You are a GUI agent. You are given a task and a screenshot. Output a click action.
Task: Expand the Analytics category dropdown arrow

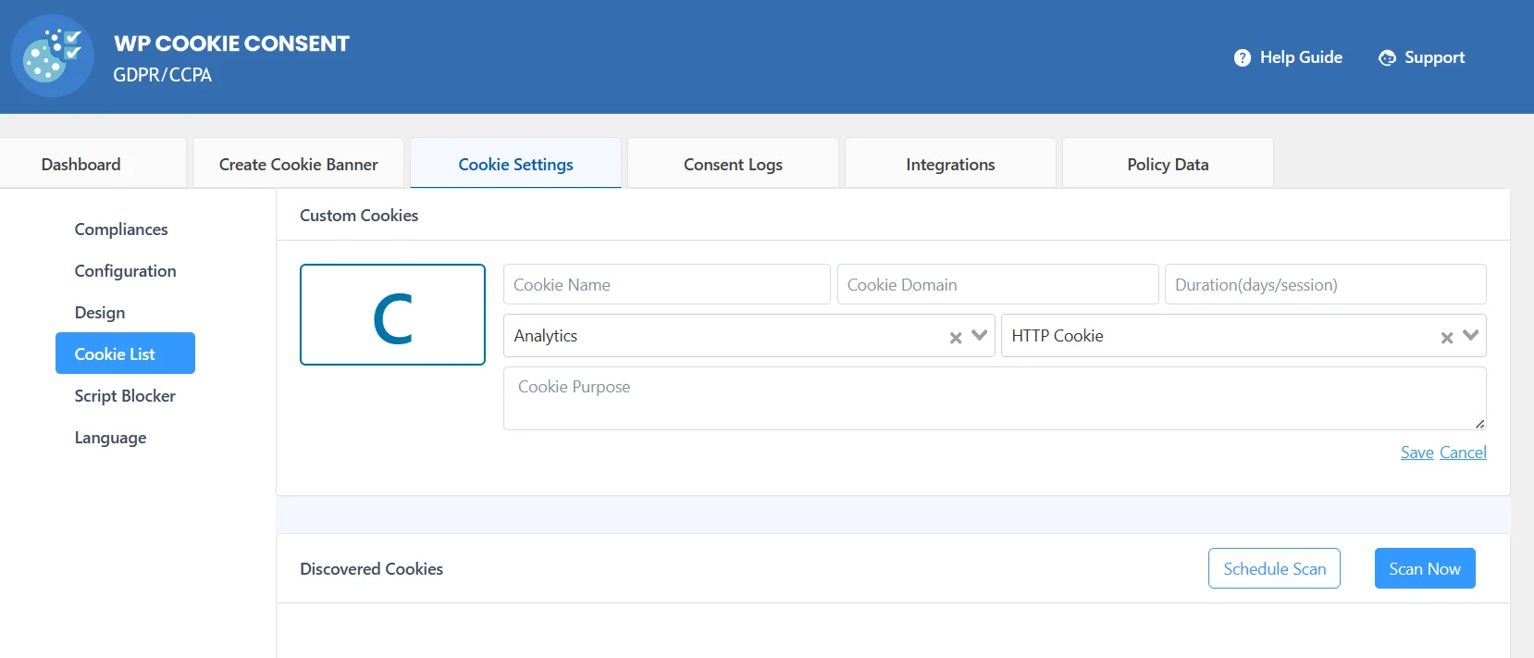pyautogui.click(x=980, y=335)
